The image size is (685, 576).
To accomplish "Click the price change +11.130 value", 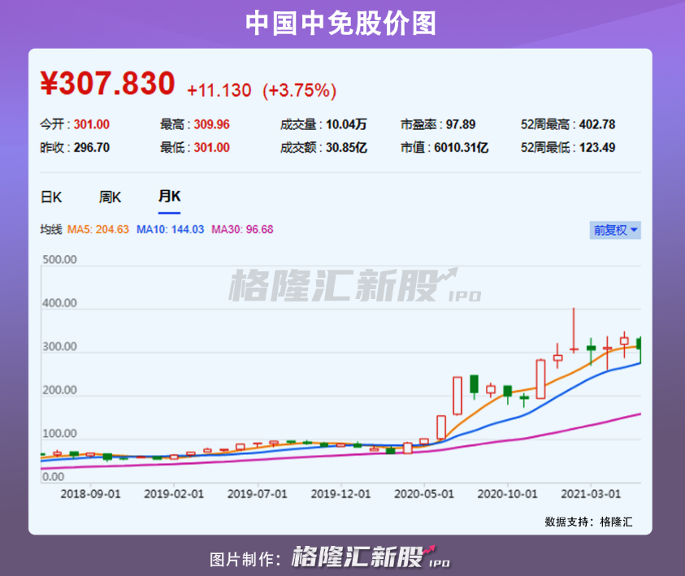I will (x=219, y=90).
